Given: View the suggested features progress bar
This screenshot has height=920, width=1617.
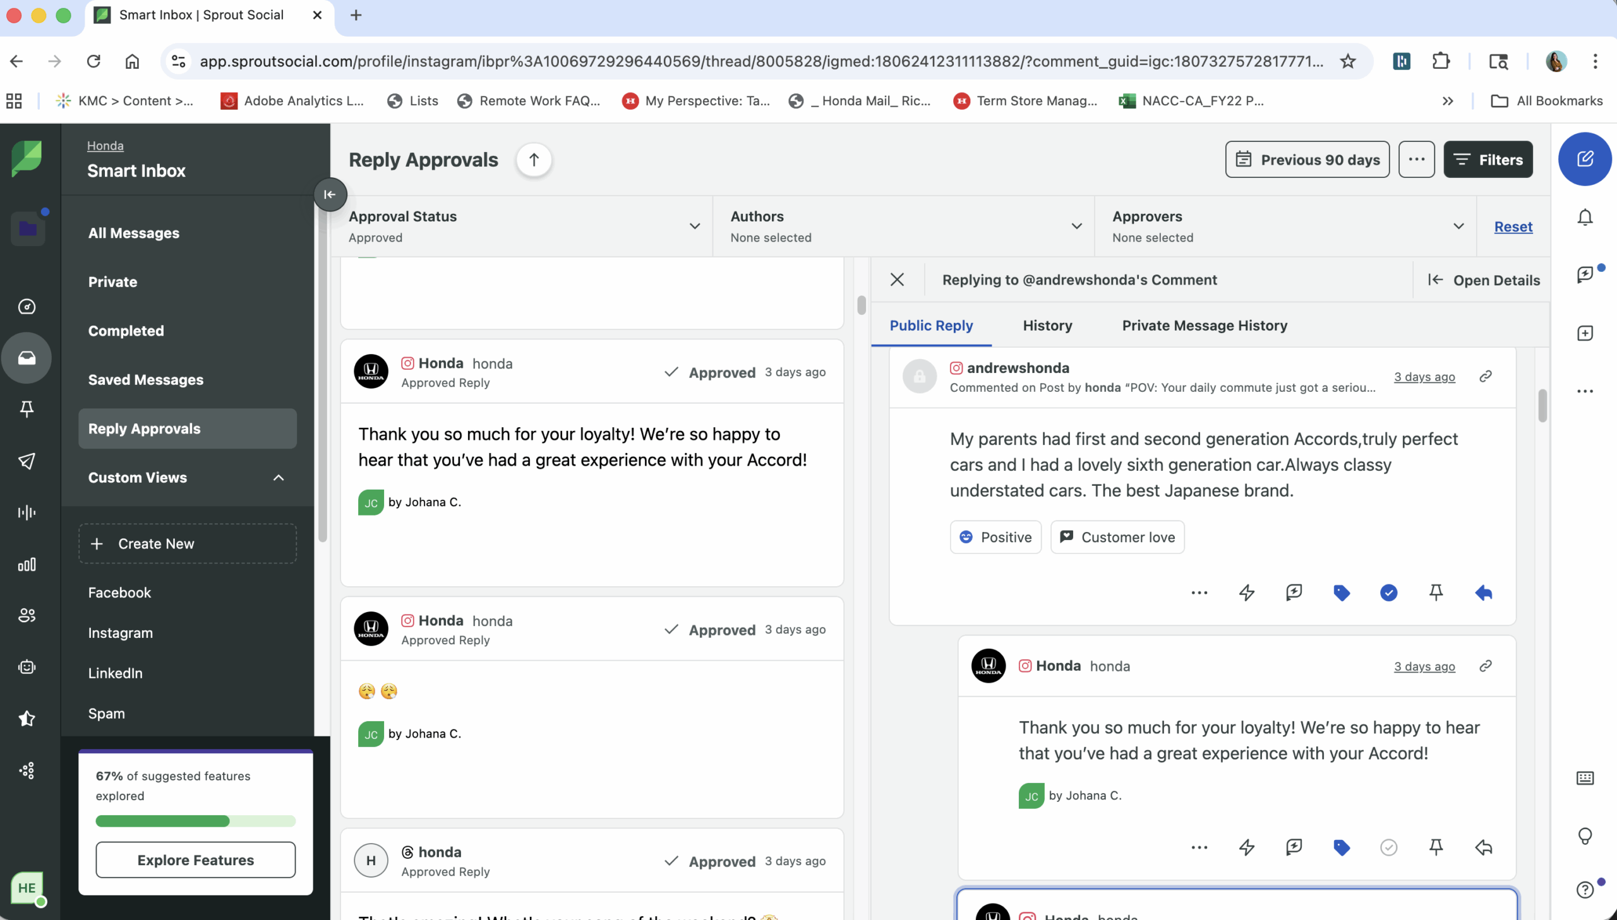Looking at the screenshot, I should point(195,821).
